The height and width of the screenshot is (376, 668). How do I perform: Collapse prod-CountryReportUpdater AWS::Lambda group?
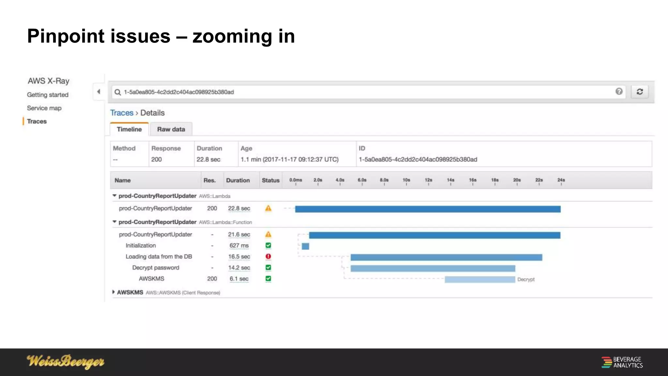click(114, 196)
